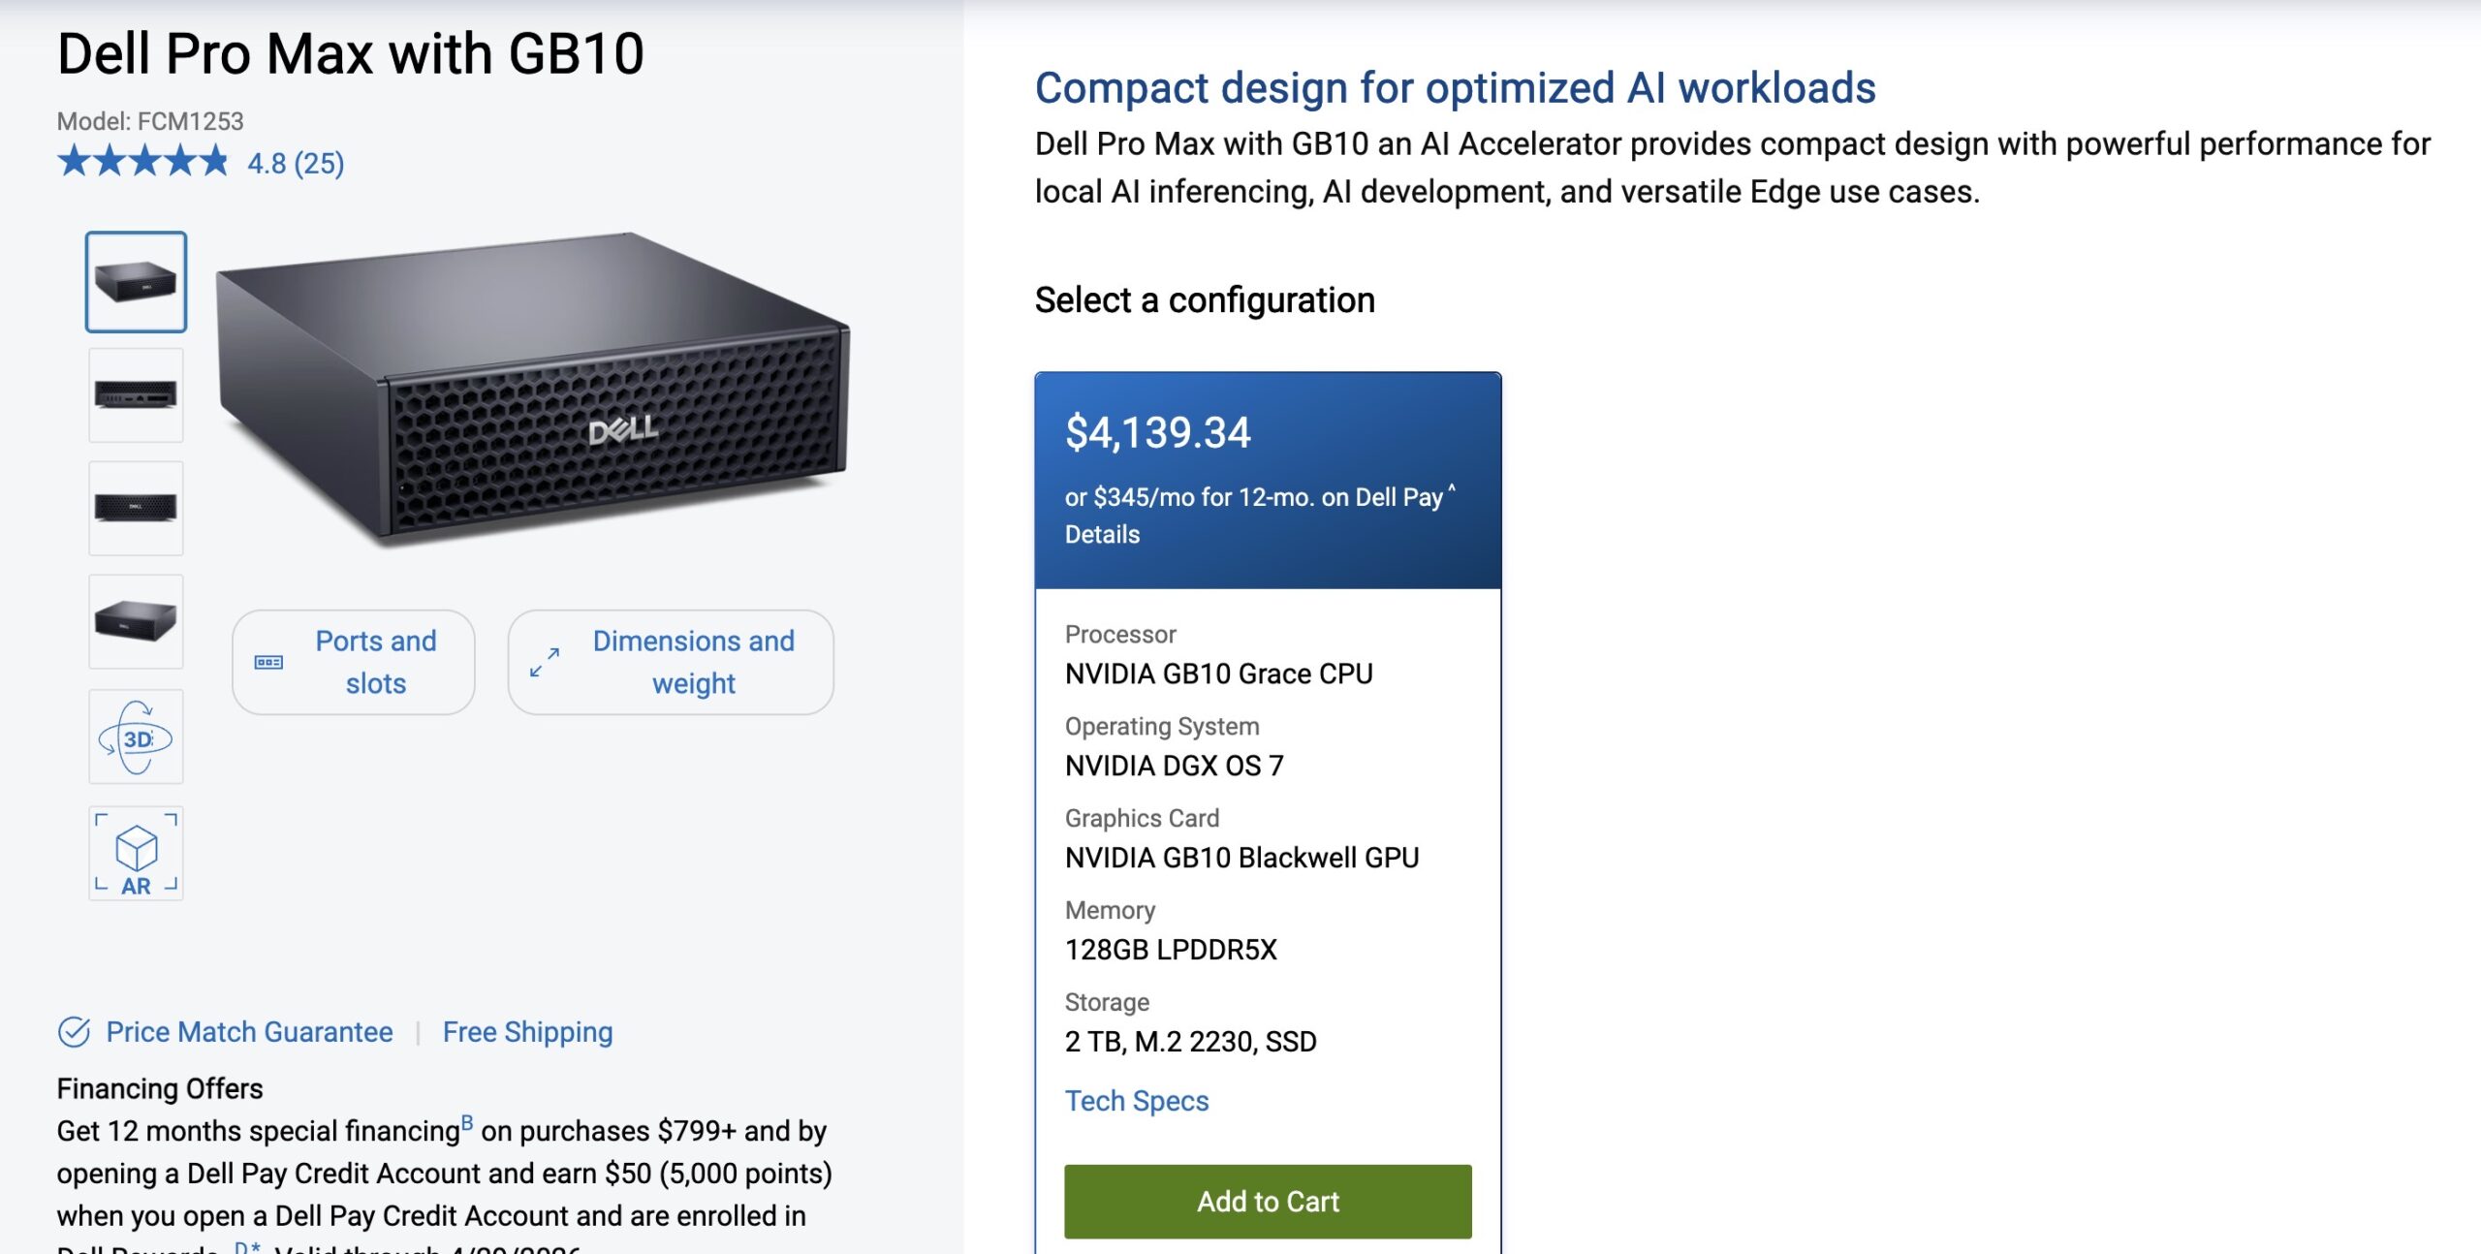Click the Free Shipping link

[x=527, y=1032]
